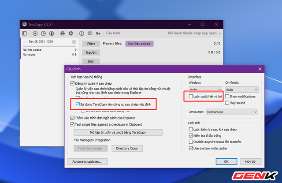Uncheck Sử dụng TeraCopy làm công cụ mặc định
This screenshot has width=282, height=183.
click(78, 105)
